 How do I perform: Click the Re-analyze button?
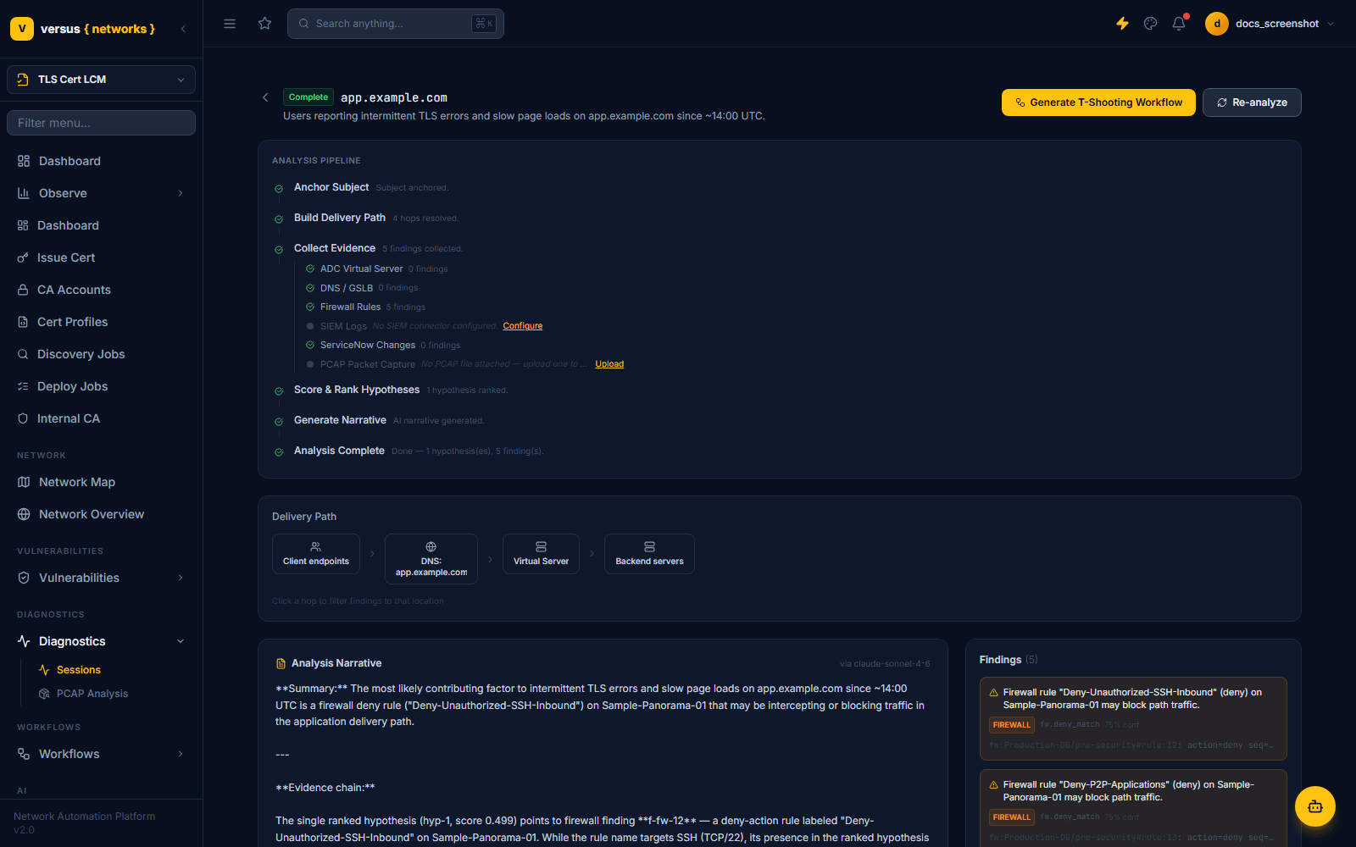(1252, 102)
